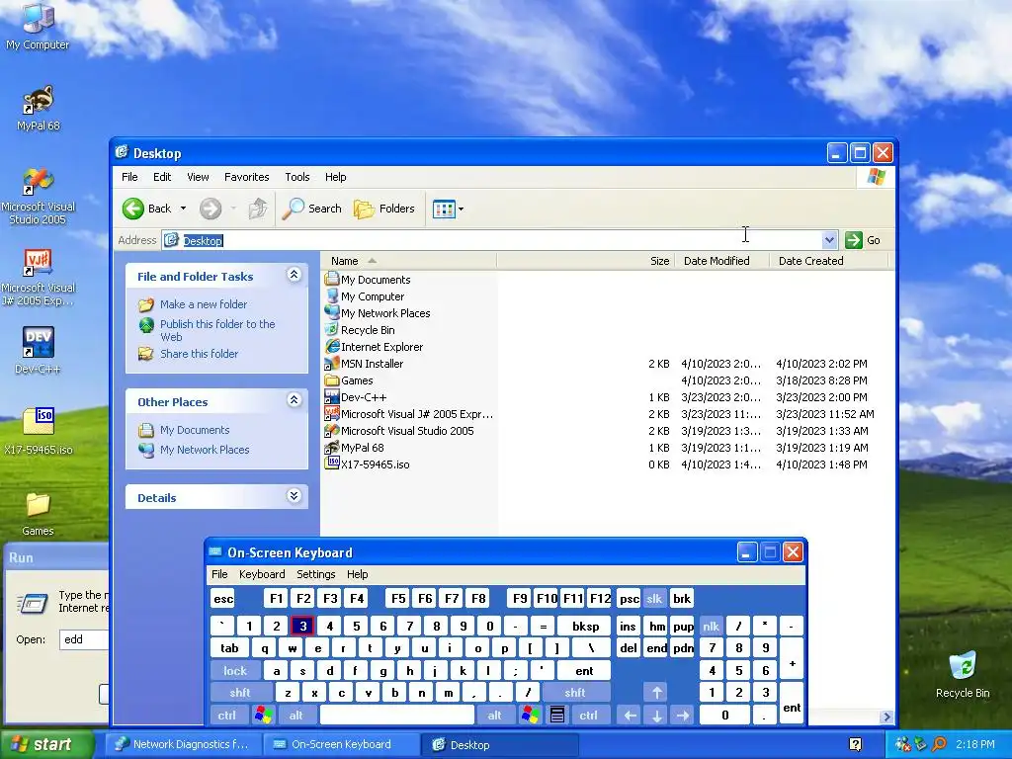This screenshot has width=1012, height=759.
Task: Sort by the Name column header
Action: pyautogui.click(x=408, y=261)
